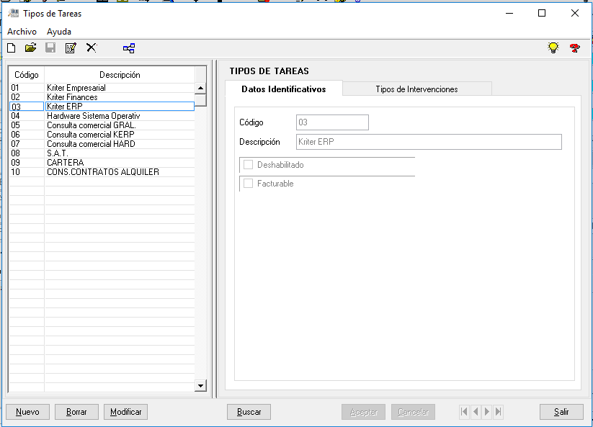Viewport: 593px width, 427px height.
Task: Click the edit record notepad icon
Action: click(x=71, y=48)
